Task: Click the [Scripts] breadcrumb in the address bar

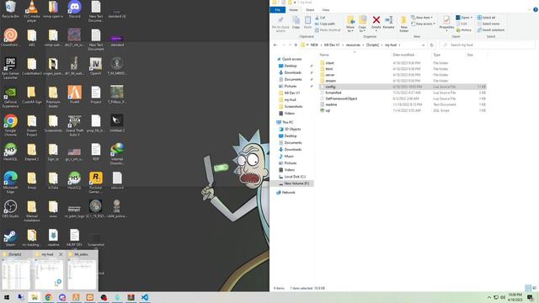Action: click(372, 45)
